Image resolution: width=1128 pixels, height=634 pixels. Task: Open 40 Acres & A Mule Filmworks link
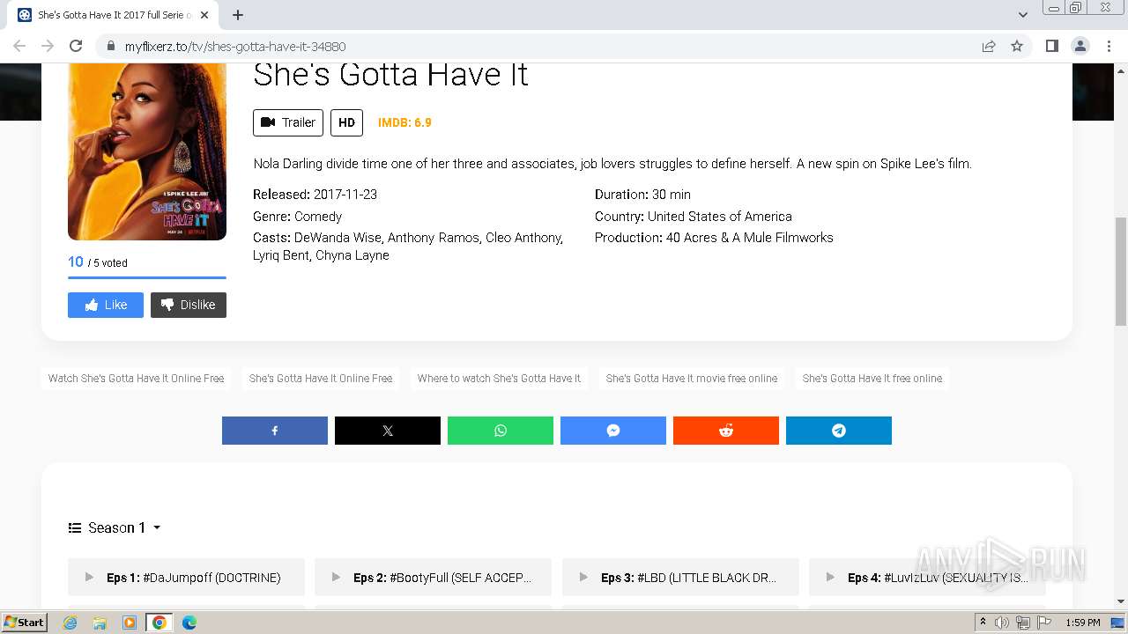(750, 238)
